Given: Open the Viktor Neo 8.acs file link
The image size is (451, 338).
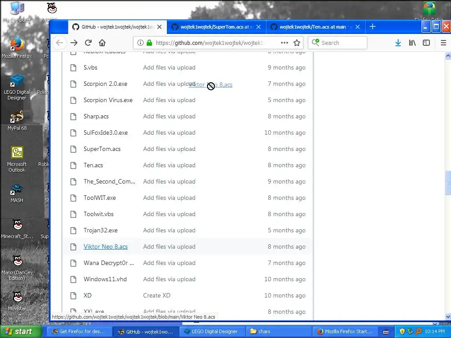Looking at the screenshot, I should [106, 246].
